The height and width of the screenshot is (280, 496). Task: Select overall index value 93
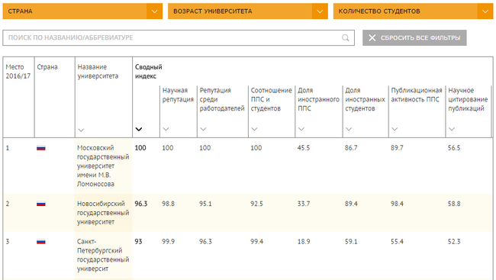pyautogui.click(x=139, y=242)
